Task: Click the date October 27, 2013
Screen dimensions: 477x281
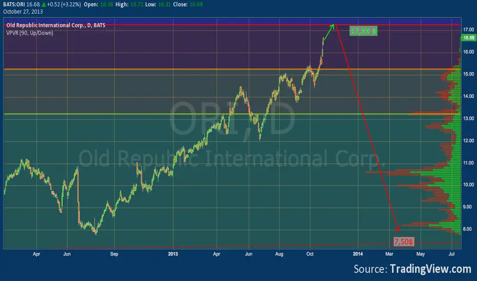Action: point(23,12)
